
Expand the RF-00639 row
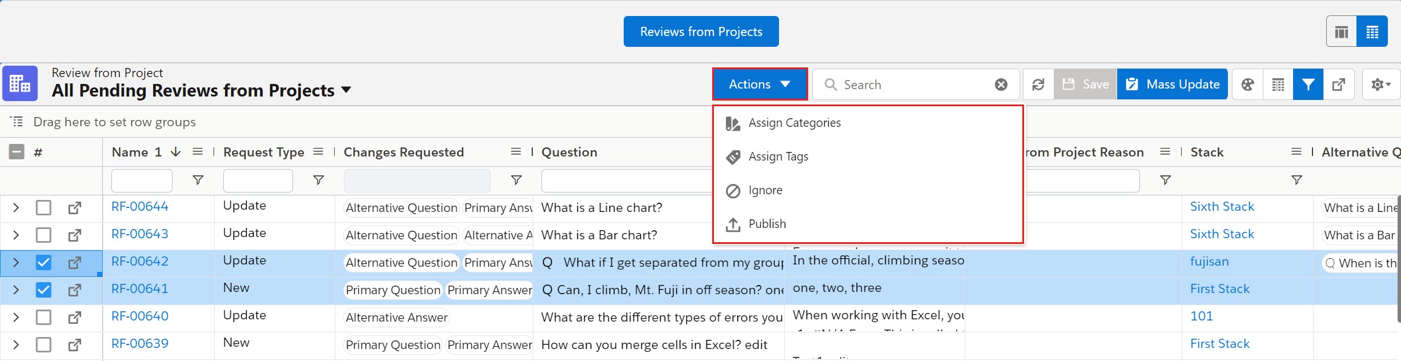pyautogui.click(x=16, y=345)
